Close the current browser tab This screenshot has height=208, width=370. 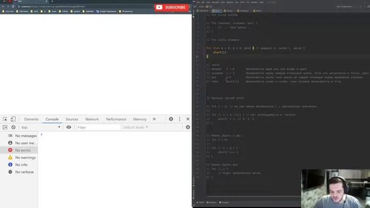[x=46, y=1]
